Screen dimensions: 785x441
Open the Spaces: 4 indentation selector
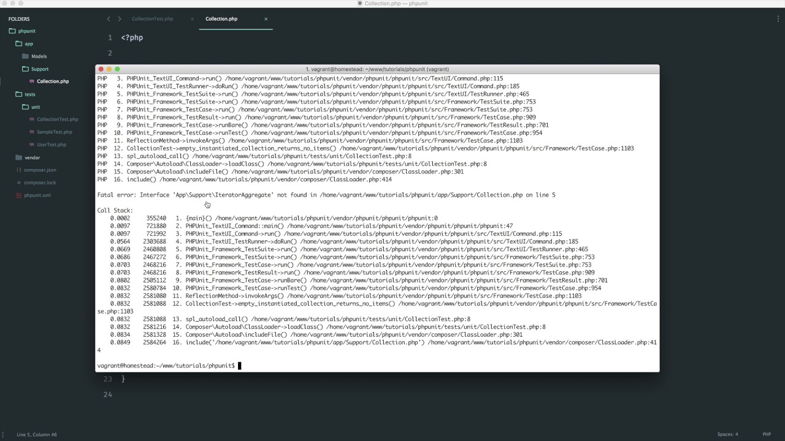click(x=728, y=434)
